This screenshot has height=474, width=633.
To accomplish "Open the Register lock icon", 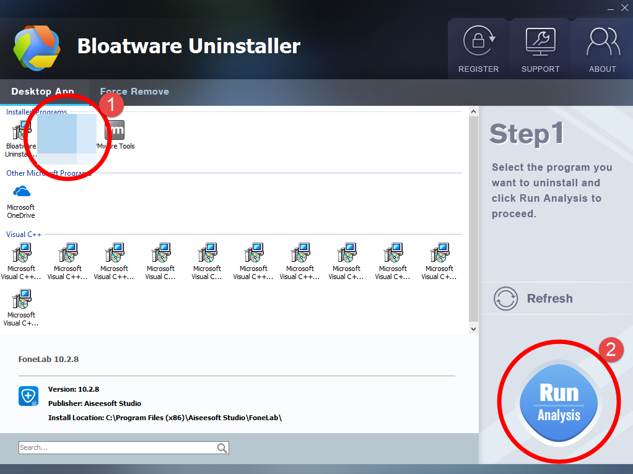I will pyautogui.click(x=479, y=41).
